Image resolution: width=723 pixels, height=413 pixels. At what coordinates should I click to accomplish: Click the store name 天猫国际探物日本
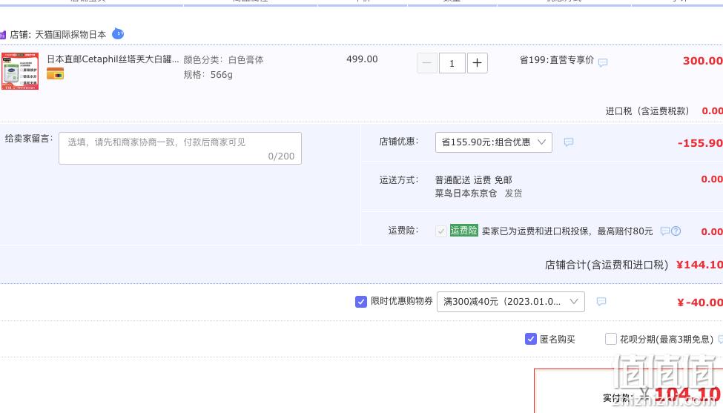click(x=70, y=35)
